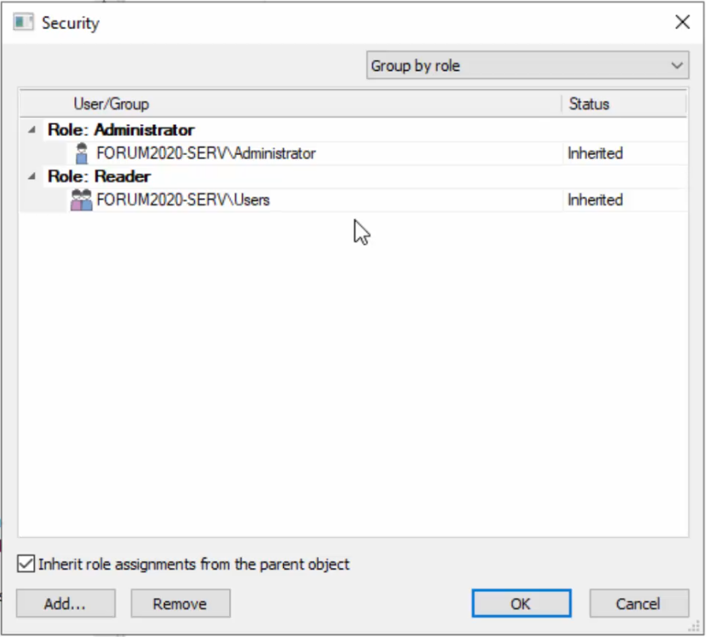Viewport: 707px width, 637px height.
Task: Click the single-user icon beside FORUM2020-SERV\Administrator
Action: pyautogui.click(x=81, y=153)
